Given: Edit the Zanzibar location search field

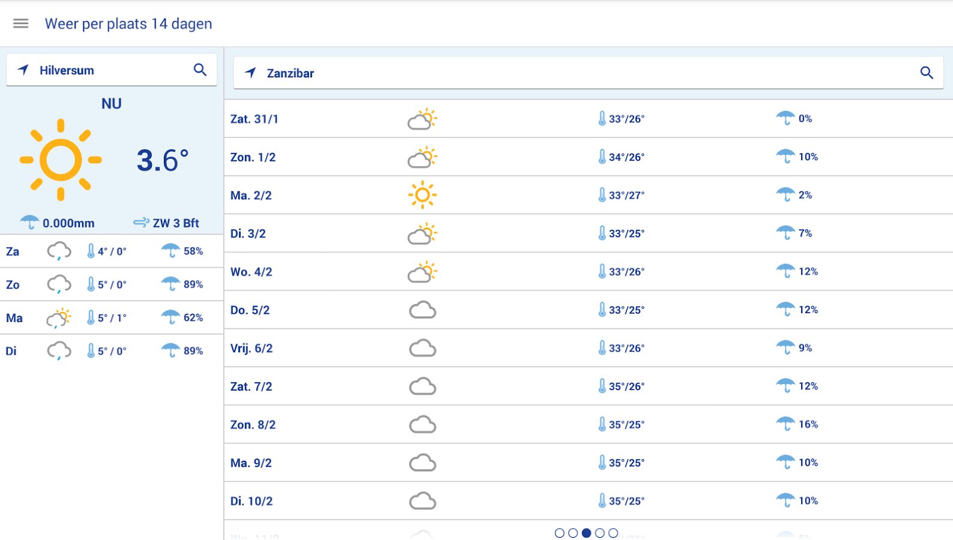Looking at the screenshot, I should click(x=588, y=73).
